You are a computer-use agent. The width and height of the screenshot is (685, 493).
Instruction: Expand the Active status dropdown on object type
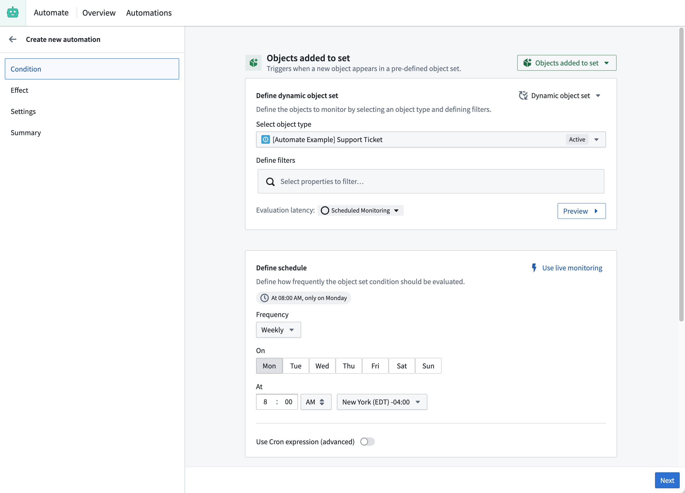(596, 139)
